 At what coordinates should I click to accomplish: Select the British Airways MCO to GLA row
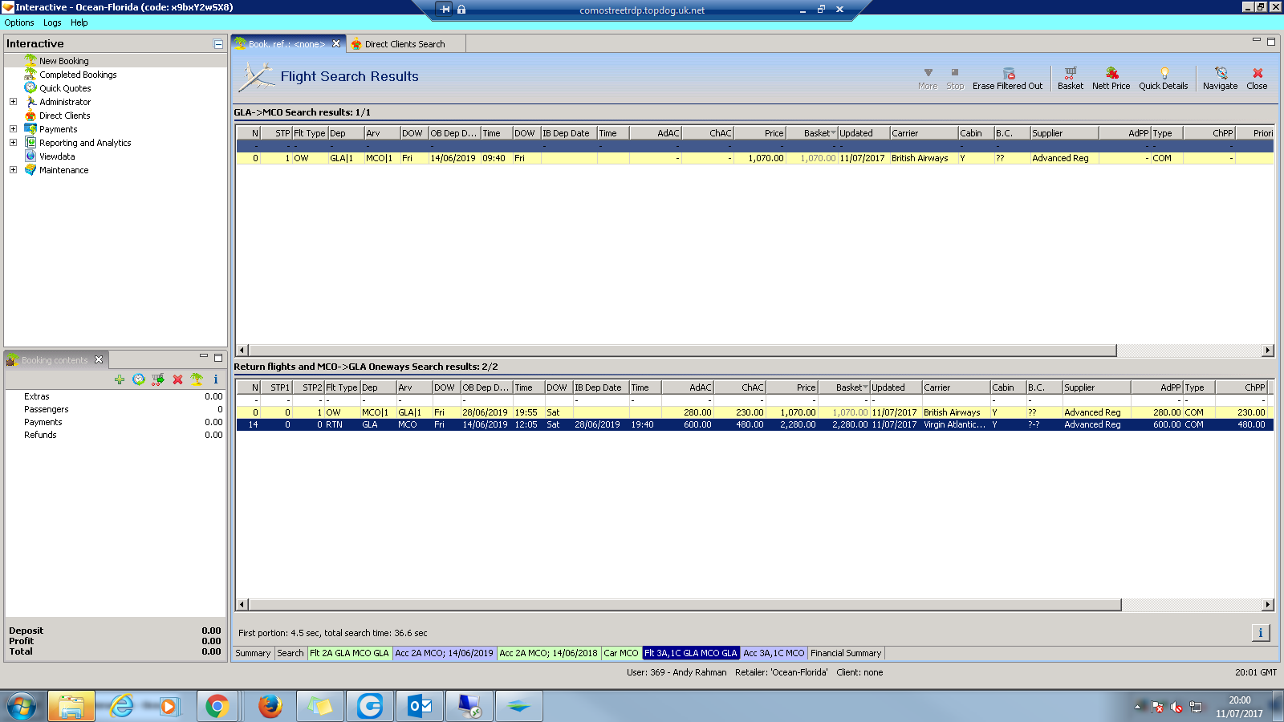coord(754,412)
